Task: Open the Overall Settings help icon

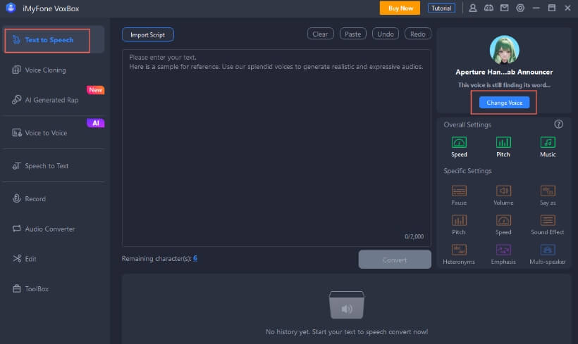Action: click(558, 125)
